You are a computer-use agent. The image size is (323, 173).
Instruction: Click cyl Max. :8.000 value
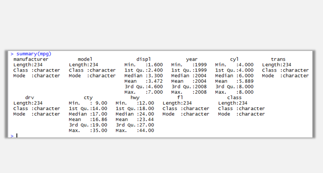pos(234,92)
